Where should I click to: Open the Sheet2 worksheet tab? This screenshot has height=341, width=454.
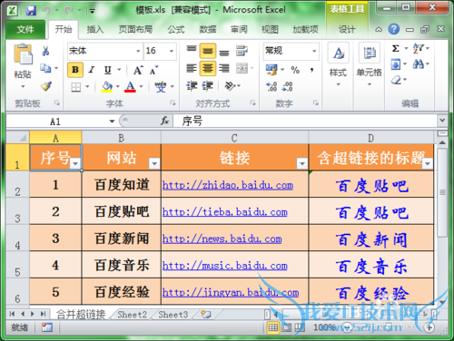pyautogui.click(x=132, y=315)
